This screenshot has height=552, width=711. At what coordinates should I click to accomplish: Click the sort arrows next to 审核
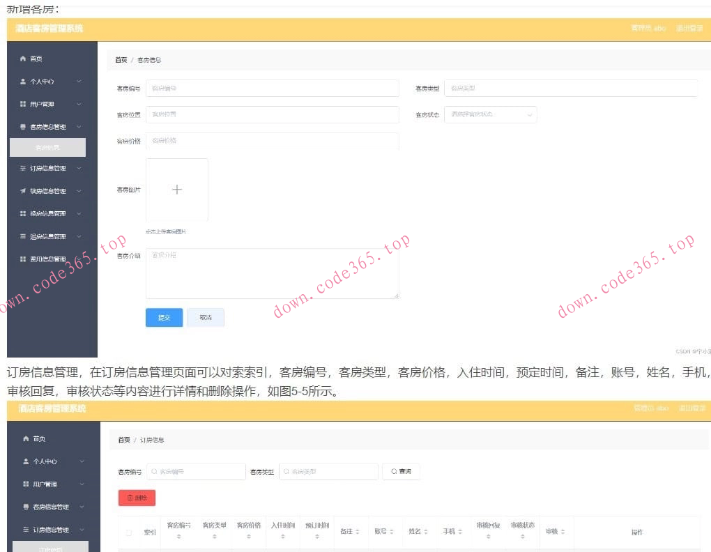pos(563,532)
